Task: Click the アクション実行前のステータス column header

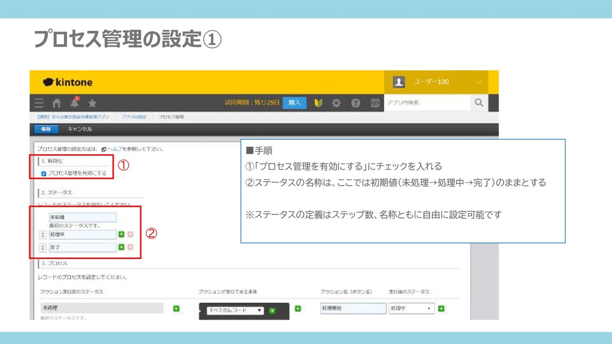Action: tap(72, 291)
